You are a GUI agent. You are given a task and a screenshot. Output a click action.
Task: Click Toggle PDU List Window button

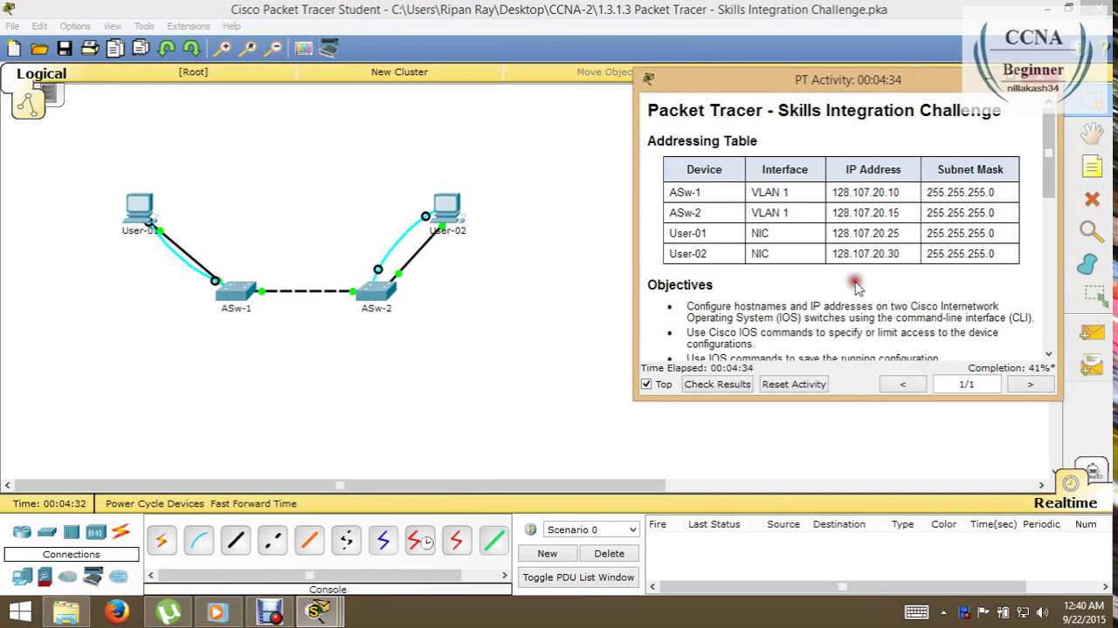[x=578, y=577]
